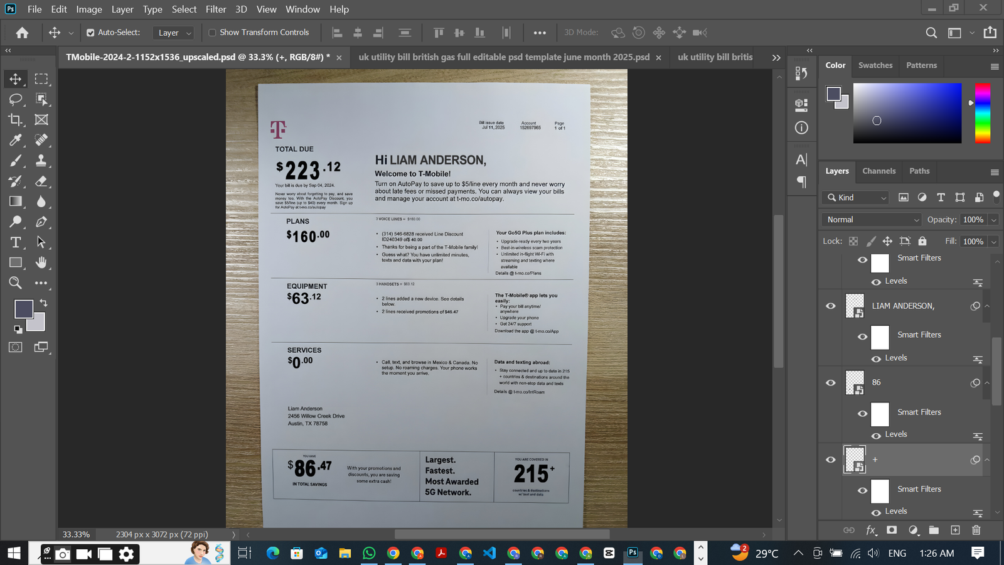Viewport: 1004px width, 565px height.
Task: Hide the + layer
Action: (x=831, y=460)
